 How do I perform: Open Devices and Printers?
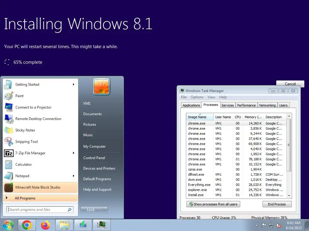click(99, 168)
